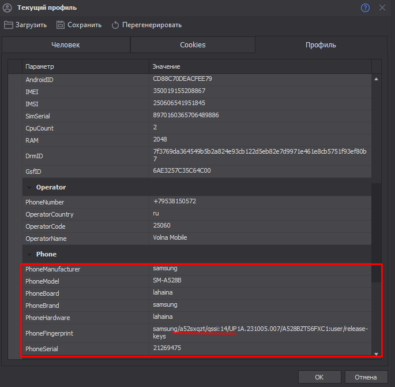
Task: Click the scrollbar up arrow
Action: pyautogui.click(x=376, y=79)
